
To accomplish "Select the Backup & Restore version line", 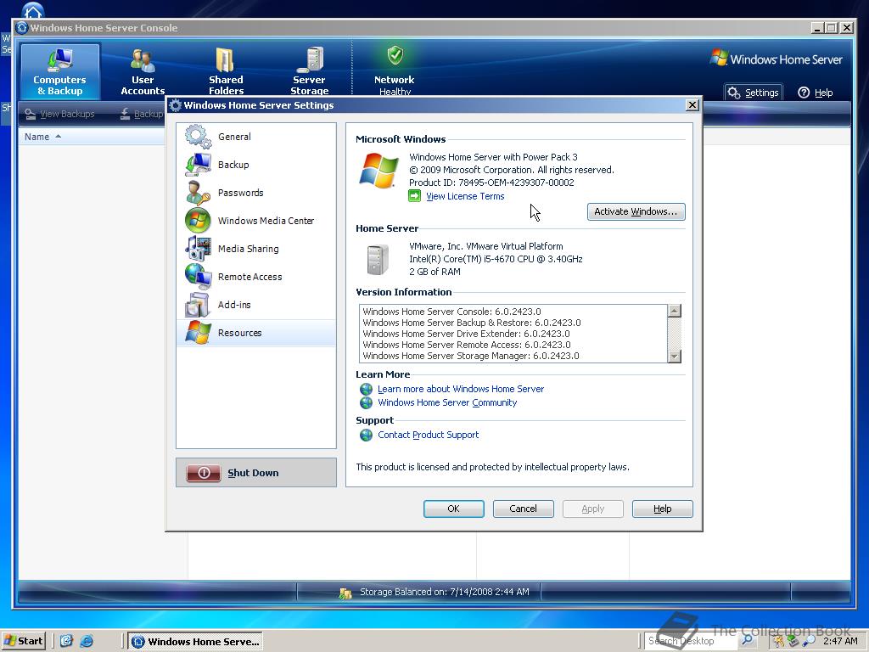I will pyautogui.click(x=472, y=323).
